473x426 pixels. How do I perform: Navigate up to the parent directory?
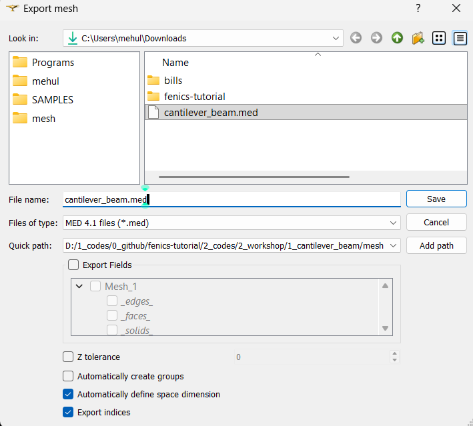[398, 38]
